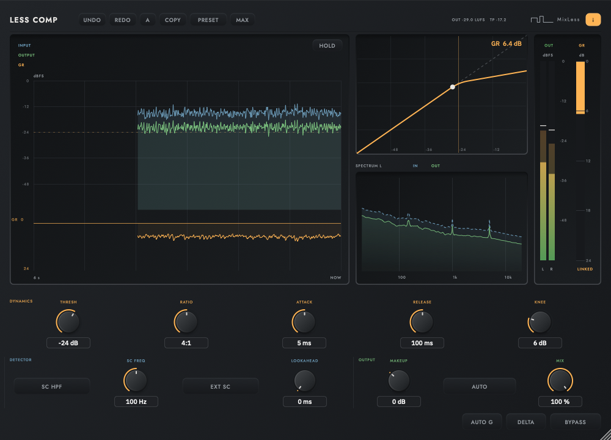Select the LOOKAHEAD knob
This screenshot has width=611, height=440.
click(304, 380)
